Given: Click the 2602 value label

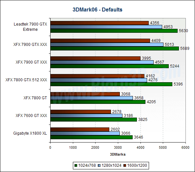Looking at the screenshot, I should [115, 129].
